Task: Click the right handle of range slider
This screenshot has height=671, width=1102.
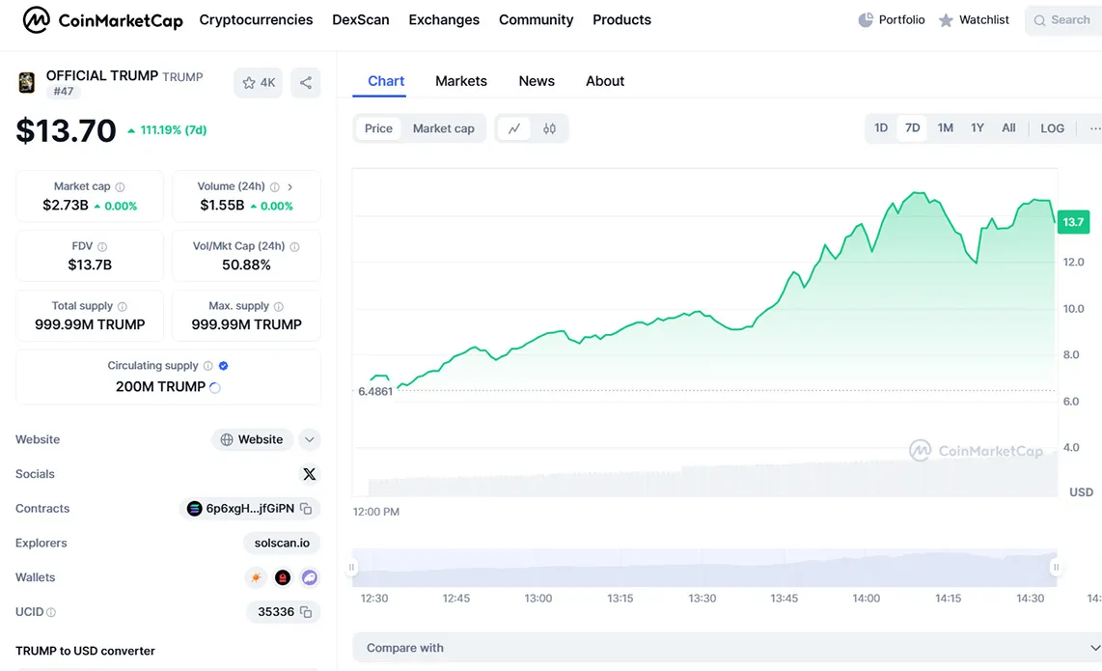Action: coord(1056,567)
